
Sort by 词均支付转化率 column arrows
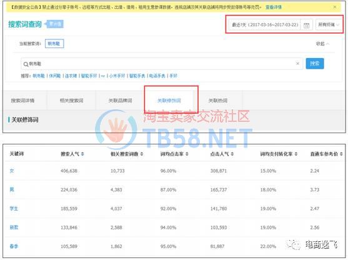(x=296, y=154)
